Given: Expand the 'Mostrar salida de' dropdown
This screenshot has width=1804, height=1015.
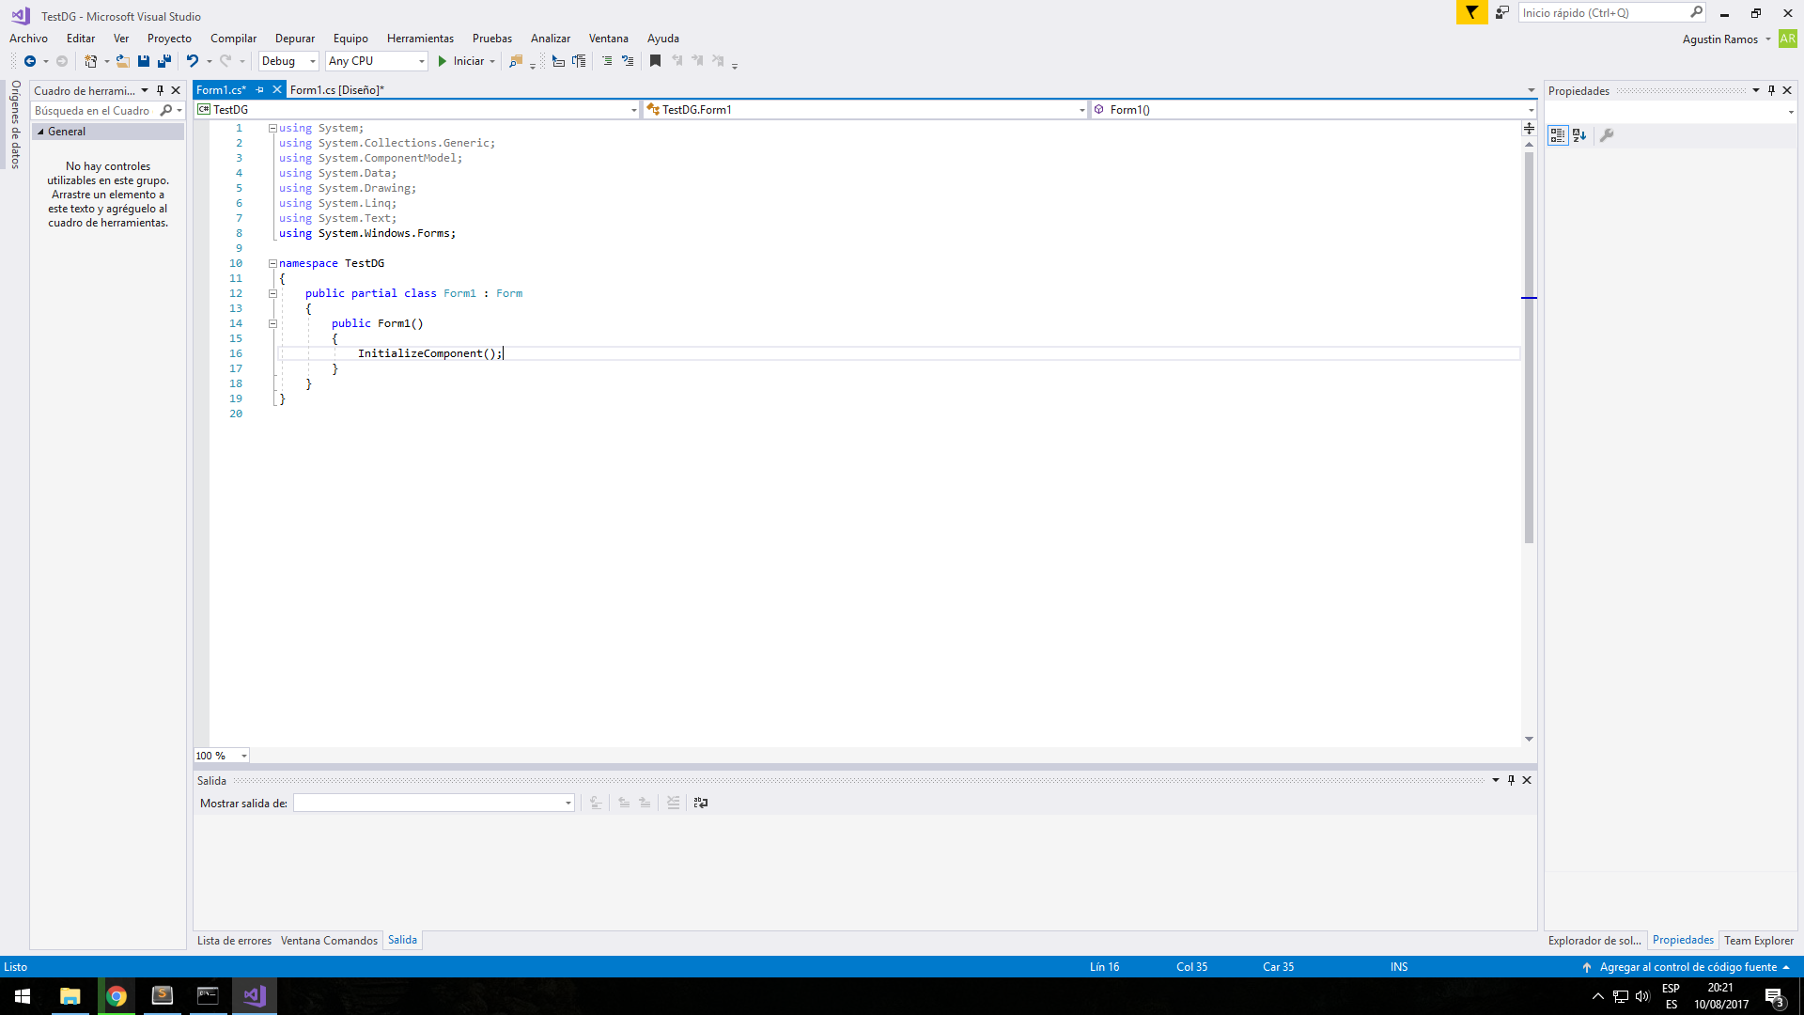Looking at the screenshot, I should (568, 804).
